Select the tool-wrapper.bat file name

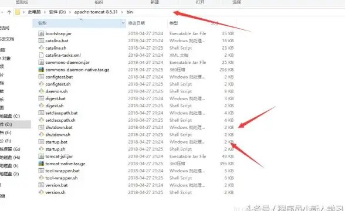point(62,171)
